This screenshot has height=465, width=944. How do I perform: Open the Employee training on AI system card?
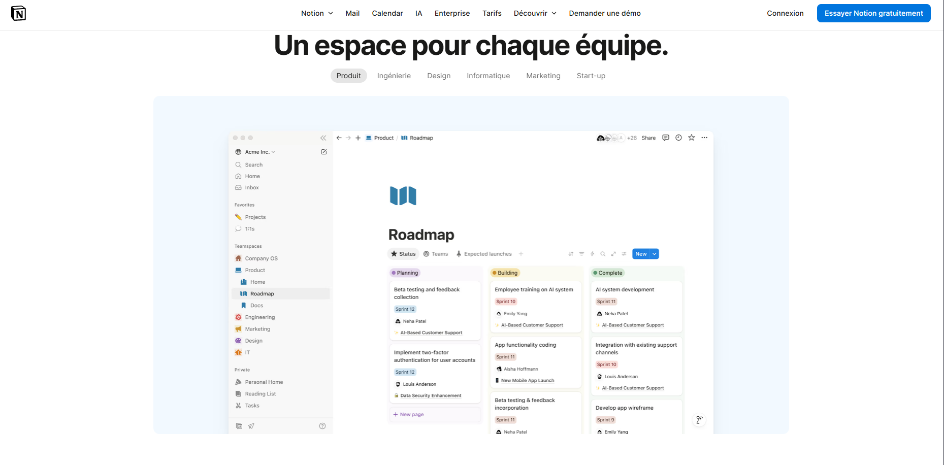click(536, 307)
